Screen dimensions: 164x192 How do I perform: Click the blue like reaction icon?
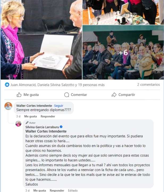coord(7,85)
